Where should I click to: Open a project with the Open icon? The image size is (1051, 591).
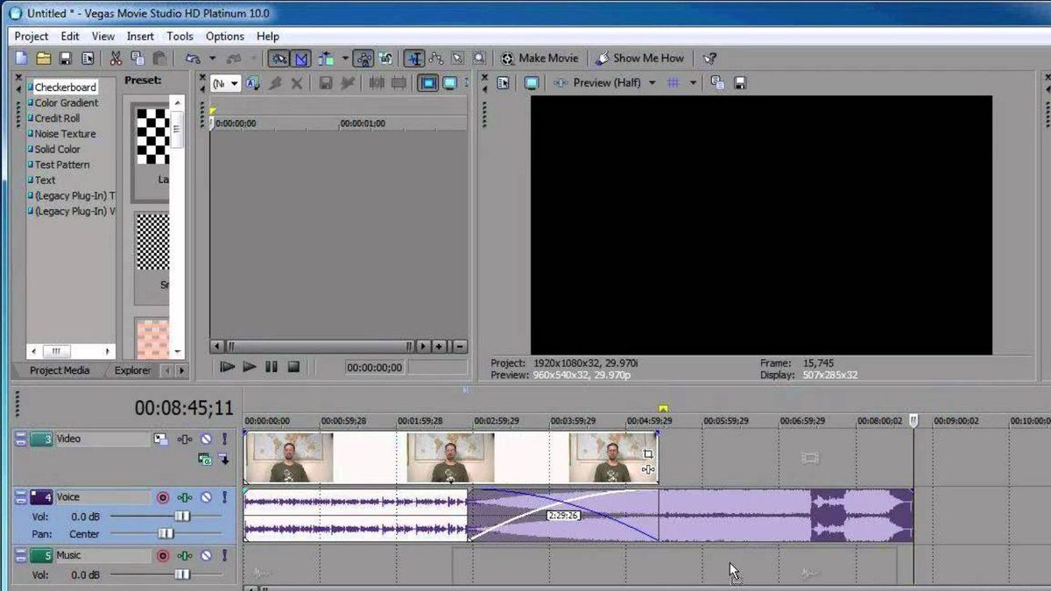point(45,58)
